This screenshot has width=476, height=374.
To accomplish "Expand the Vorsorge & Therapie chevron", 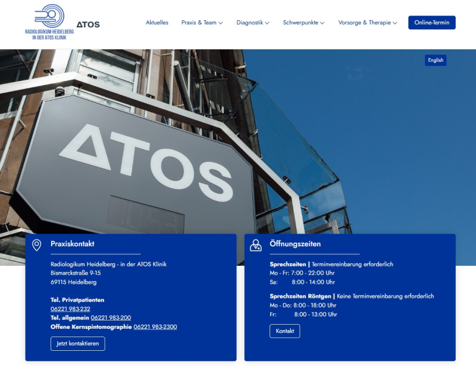I will coord(395,23).
